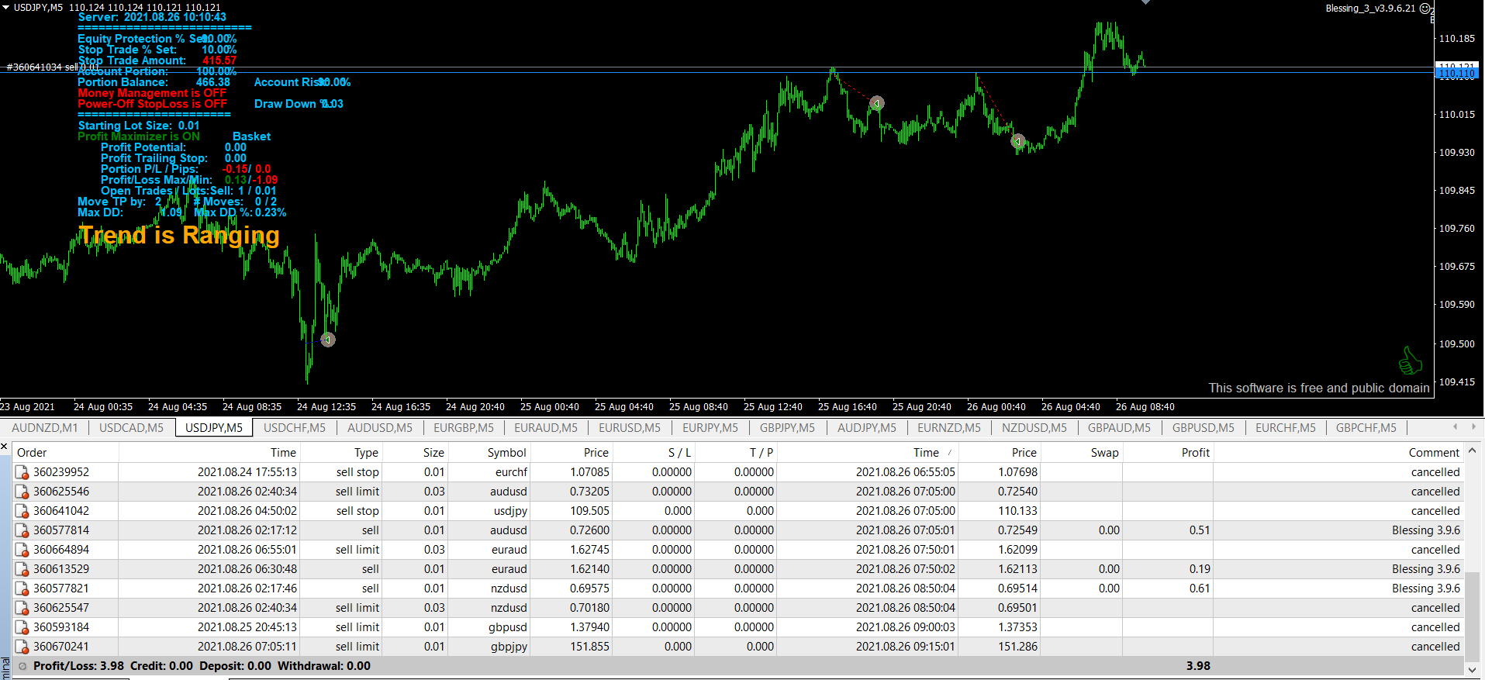Click the trade arrow marker at chart low
This screenshot has height=680, width=1485.
click(328, 340)
